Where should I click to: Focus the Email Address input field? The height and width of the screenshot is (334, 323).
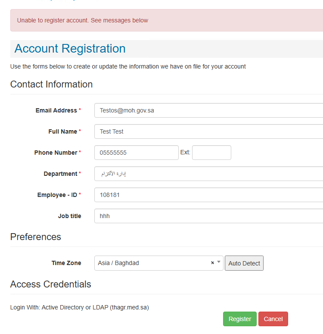click(x=209, y=110)
